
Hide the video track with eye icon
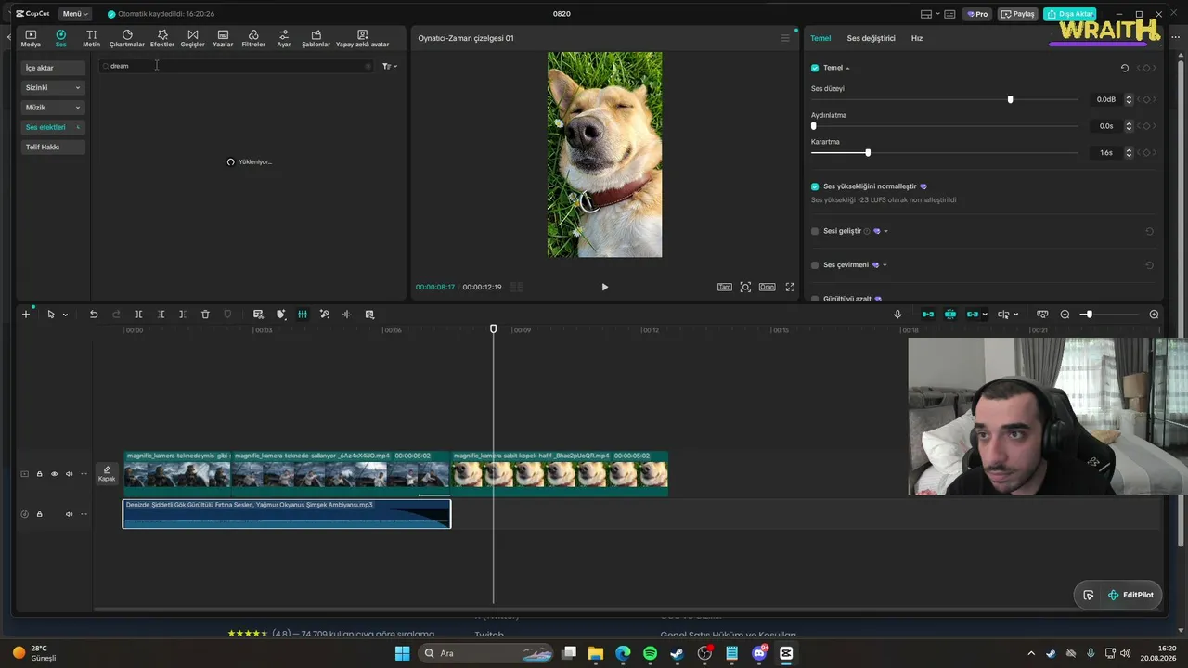pos(54,474)
